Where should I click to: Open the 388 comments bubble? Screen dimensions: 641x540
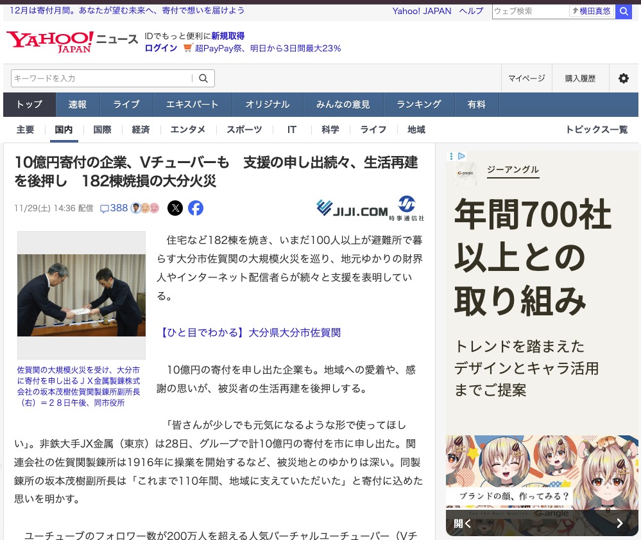click(114, 208)
